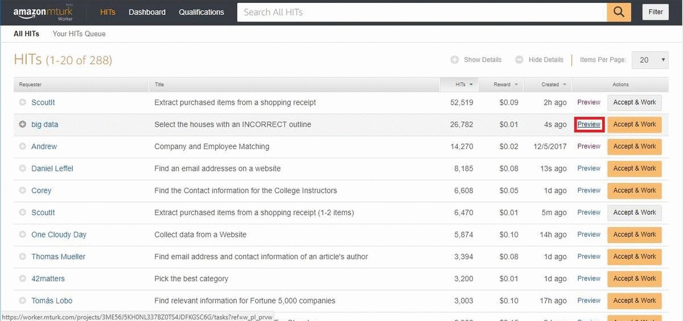The width and height of the screenshot is (683, 321).
Task: Sort by the HITs column
Action: (x=459, y=84)
